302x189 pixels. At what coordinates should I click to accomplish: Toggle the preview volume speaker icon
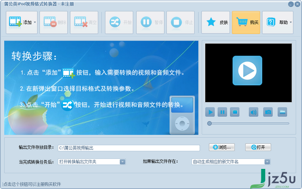coord(254,112)
